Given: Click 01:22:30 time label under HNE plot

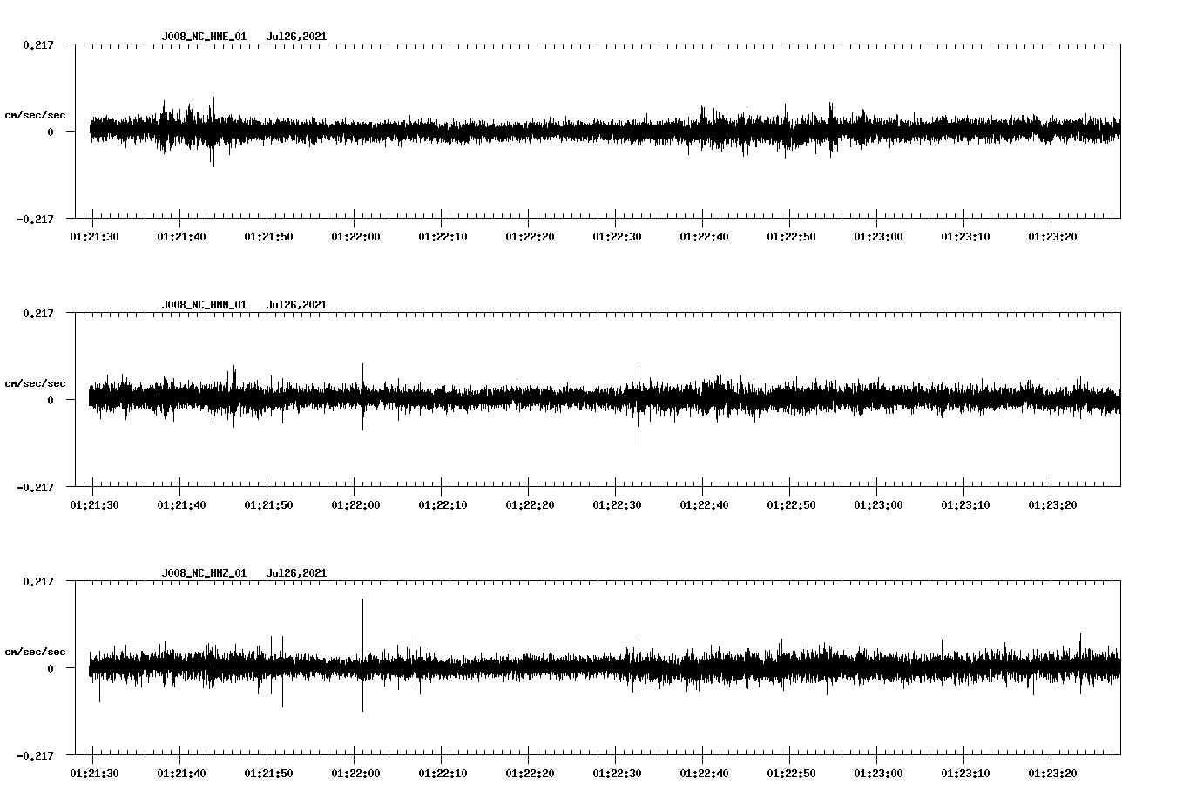Looking at the screenshot, I should click(616, 236).
